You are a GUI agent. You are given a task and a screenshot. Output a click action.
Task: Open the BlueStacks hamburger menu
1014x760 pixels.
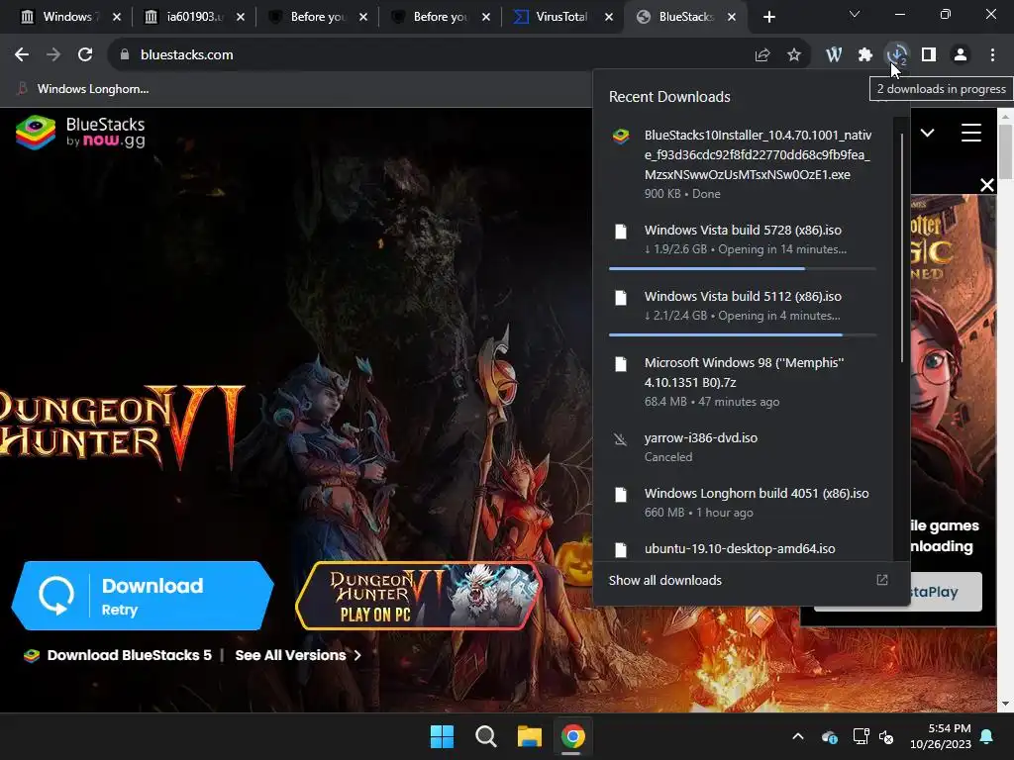pyautogui.click(x=971, y=133)
